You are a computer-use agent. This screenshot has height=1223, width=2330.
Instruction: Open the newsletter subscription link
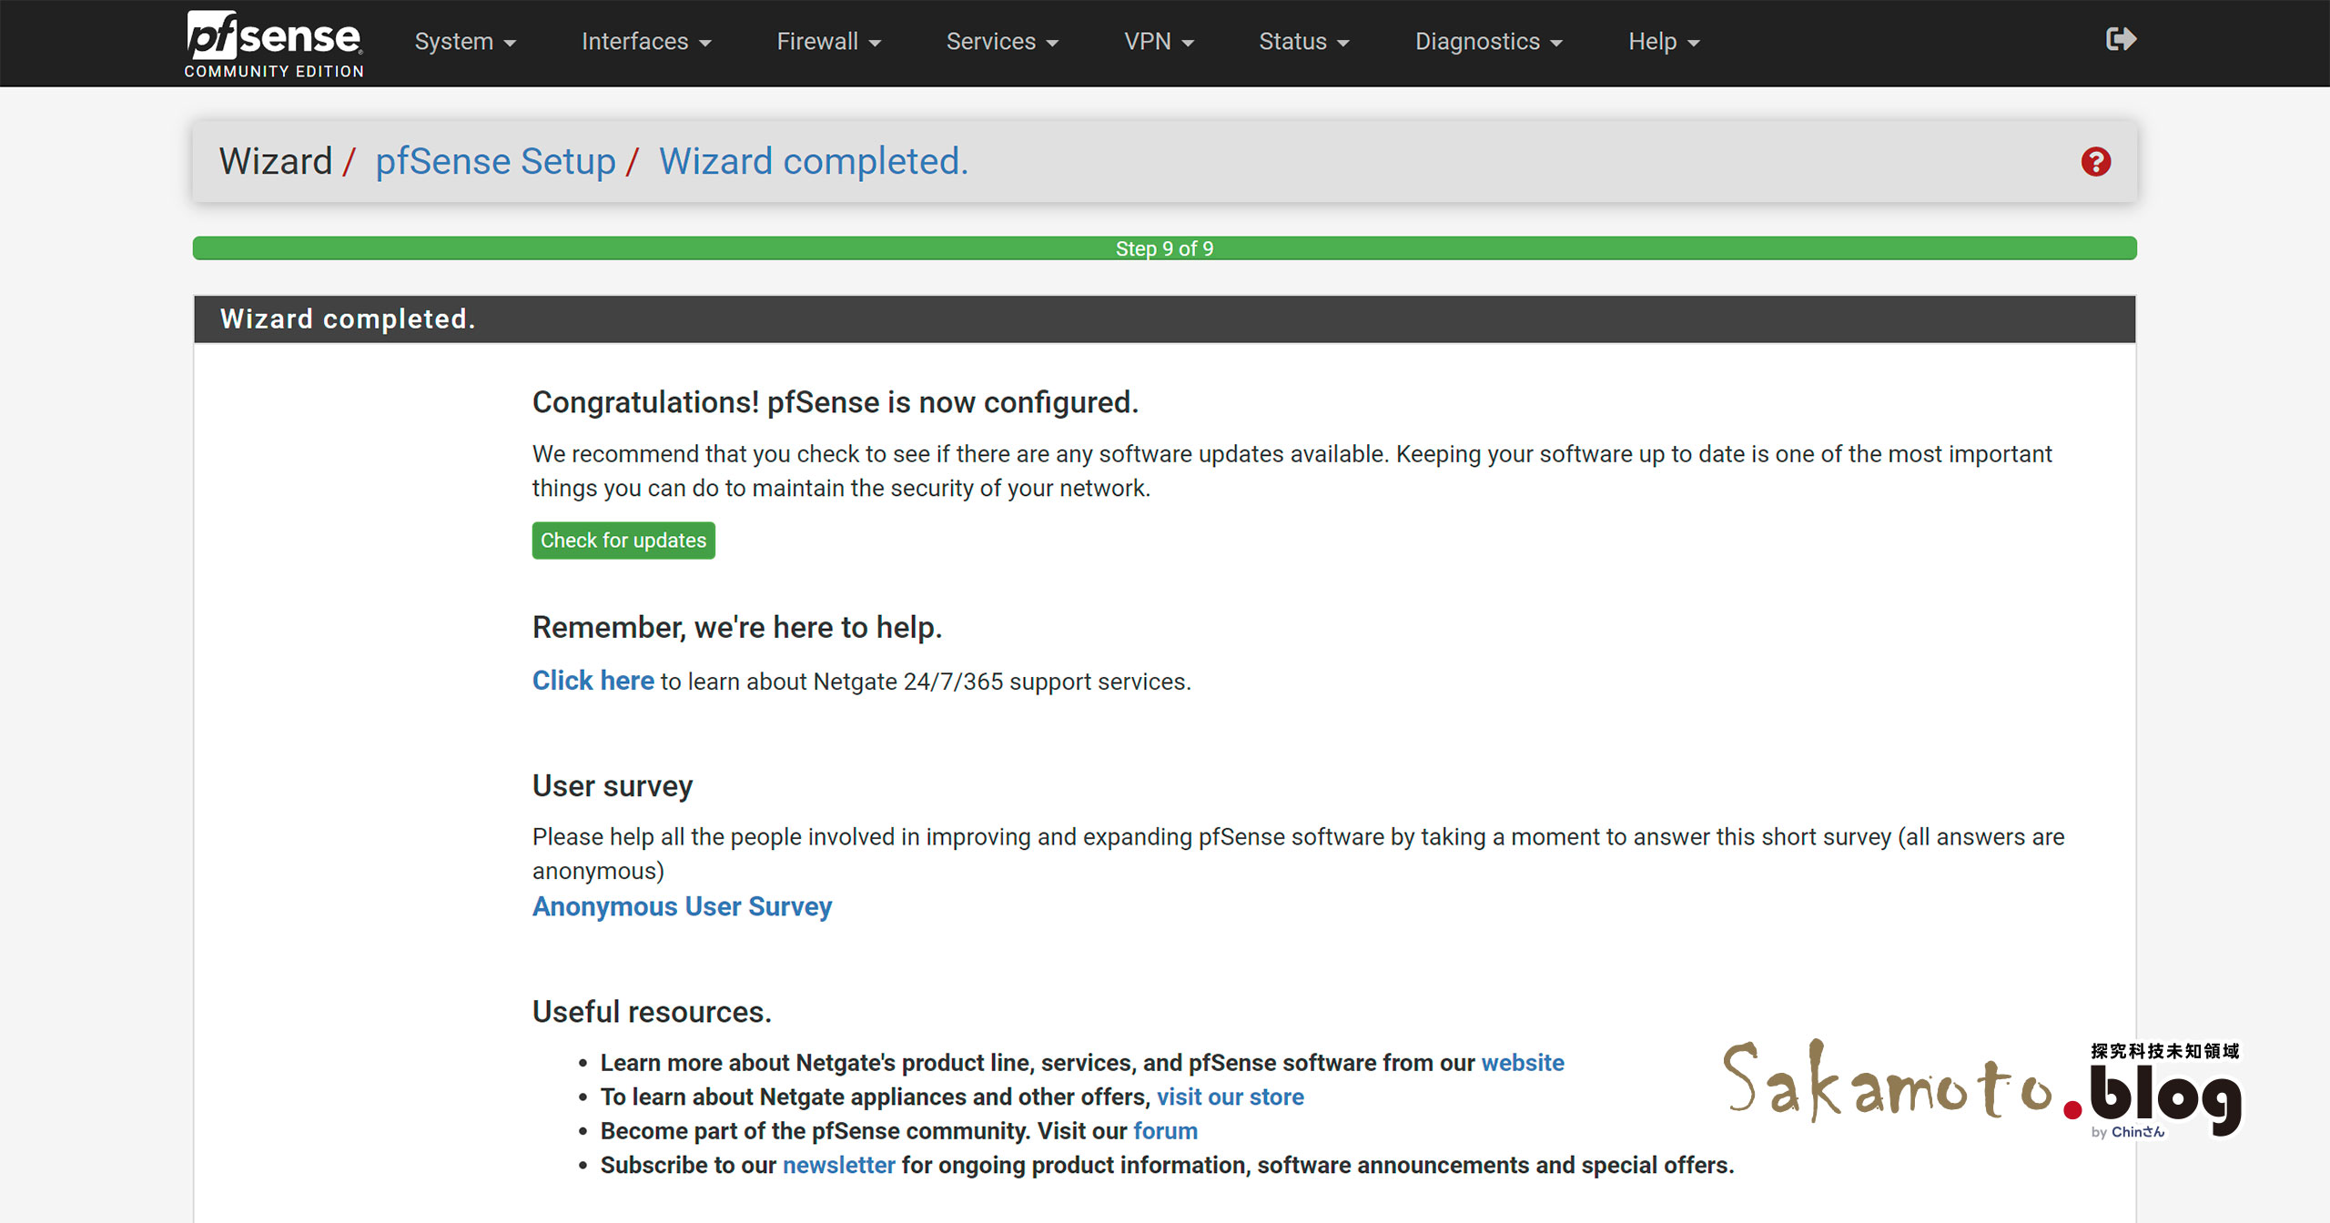point(838,1165)
